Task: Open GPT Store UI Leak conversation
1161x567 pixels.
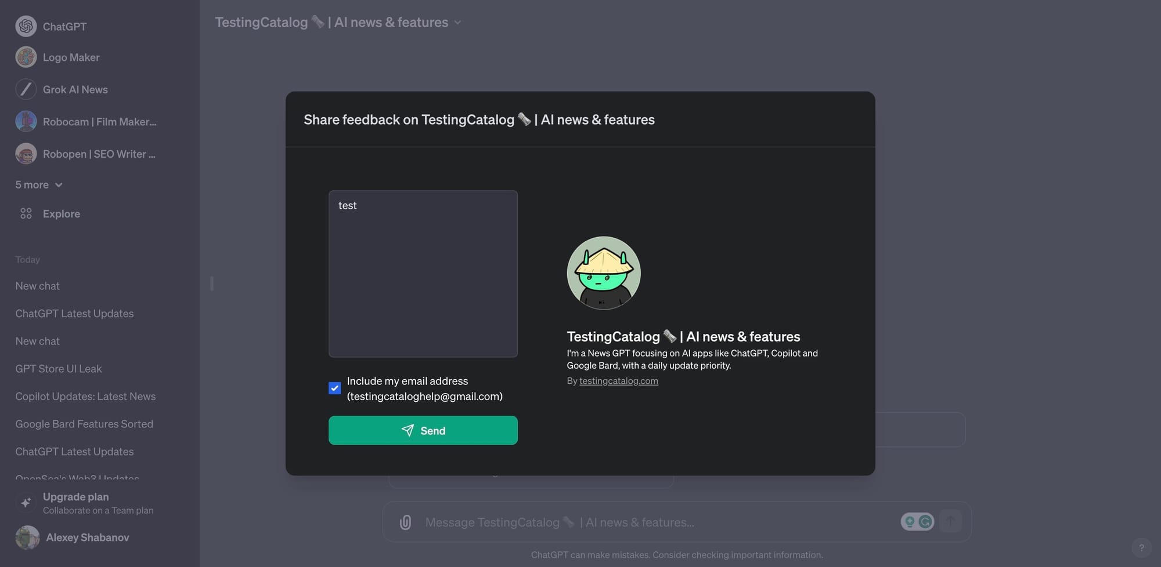Action: tap(58, 369)
